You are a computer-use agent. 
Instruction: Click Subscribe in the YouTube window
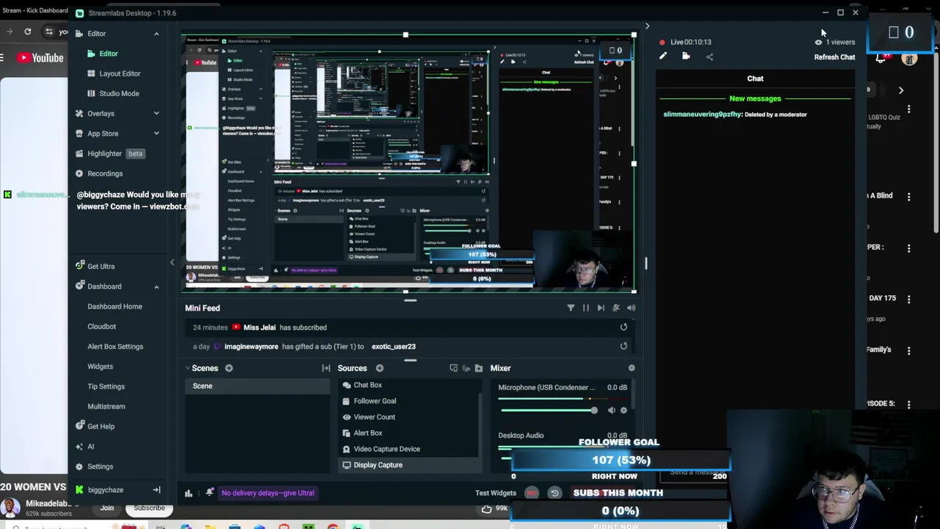click(149, 508)
